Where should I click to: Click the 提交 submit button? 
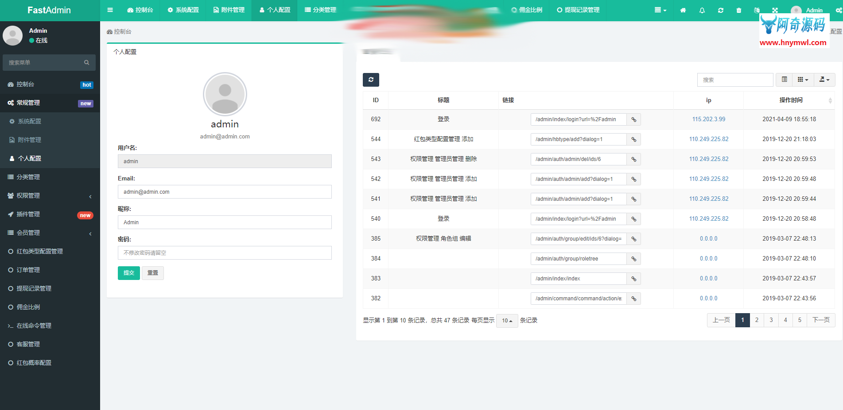[x=128, y=273]
